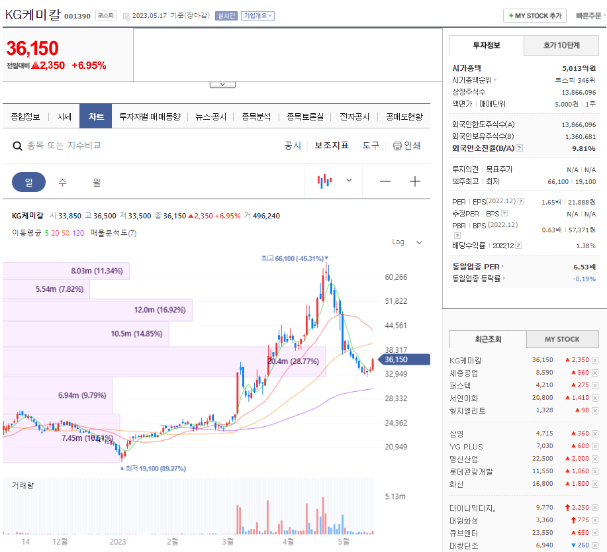Image resolution: width=607 pixels, height=552 pixels.
Task: Remove KG케미칼 from recent list
Action: [595, 360]
